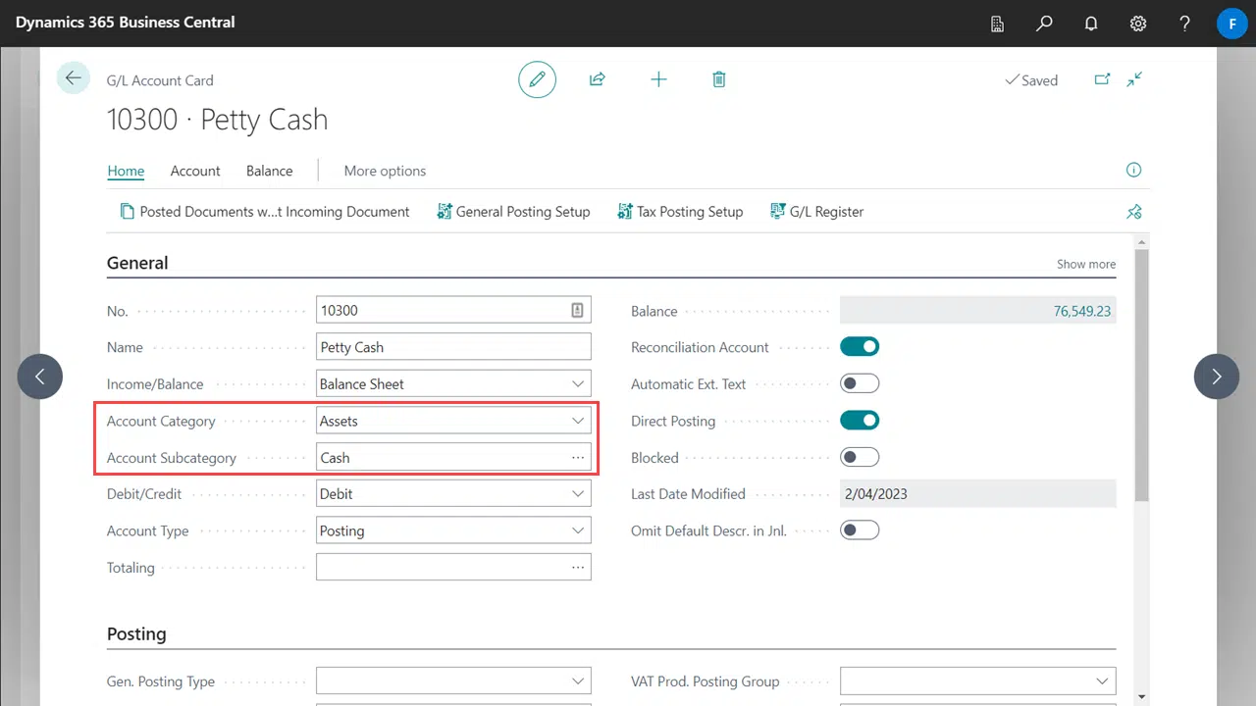
Task: Turn on the Blocked toggle
Action: tap(860, 457)
